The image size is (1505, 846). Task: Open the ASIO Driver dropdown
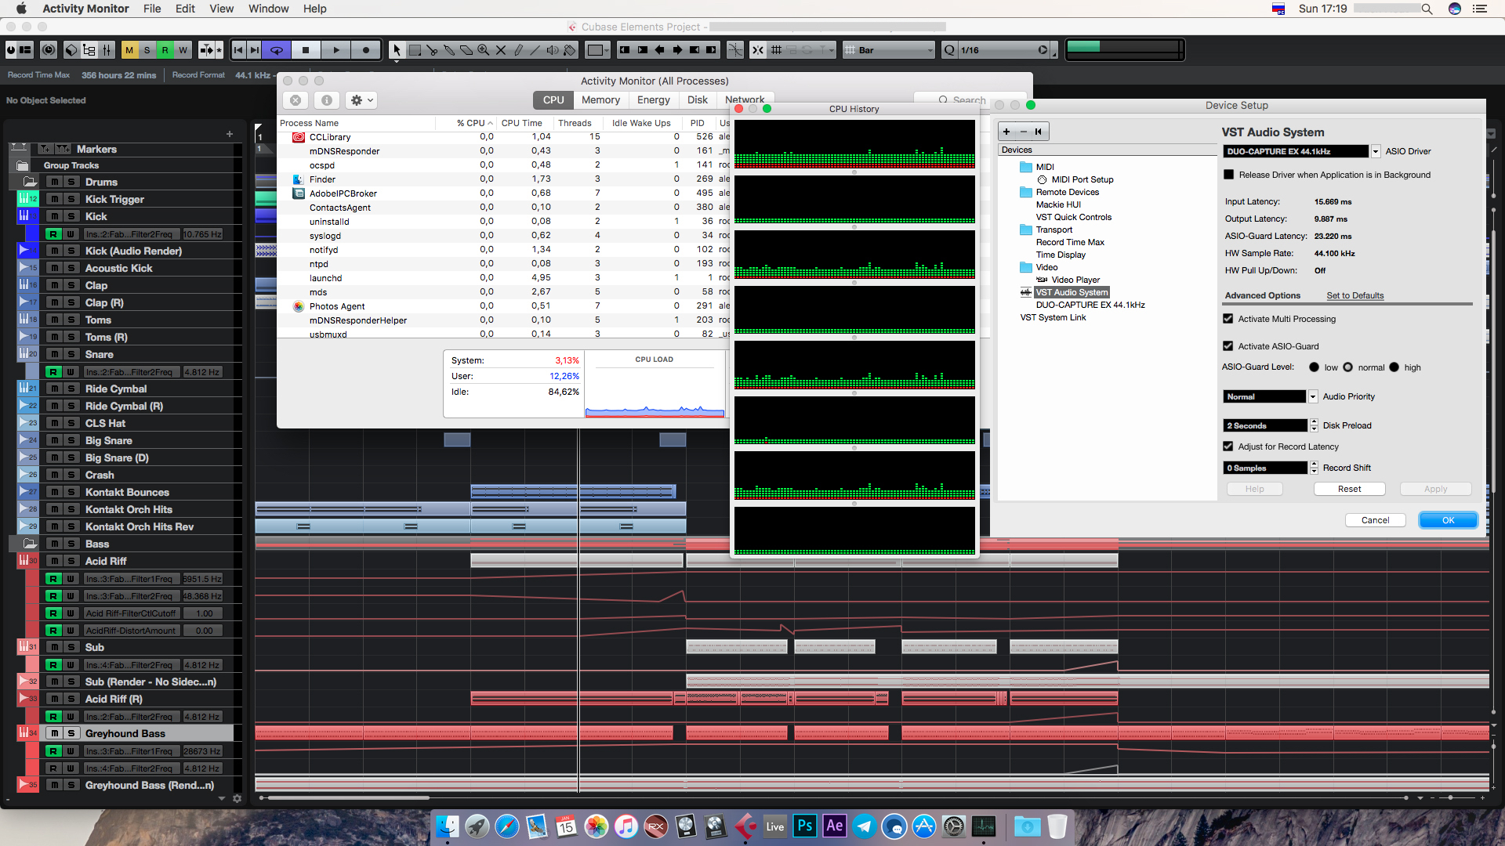1375,151
